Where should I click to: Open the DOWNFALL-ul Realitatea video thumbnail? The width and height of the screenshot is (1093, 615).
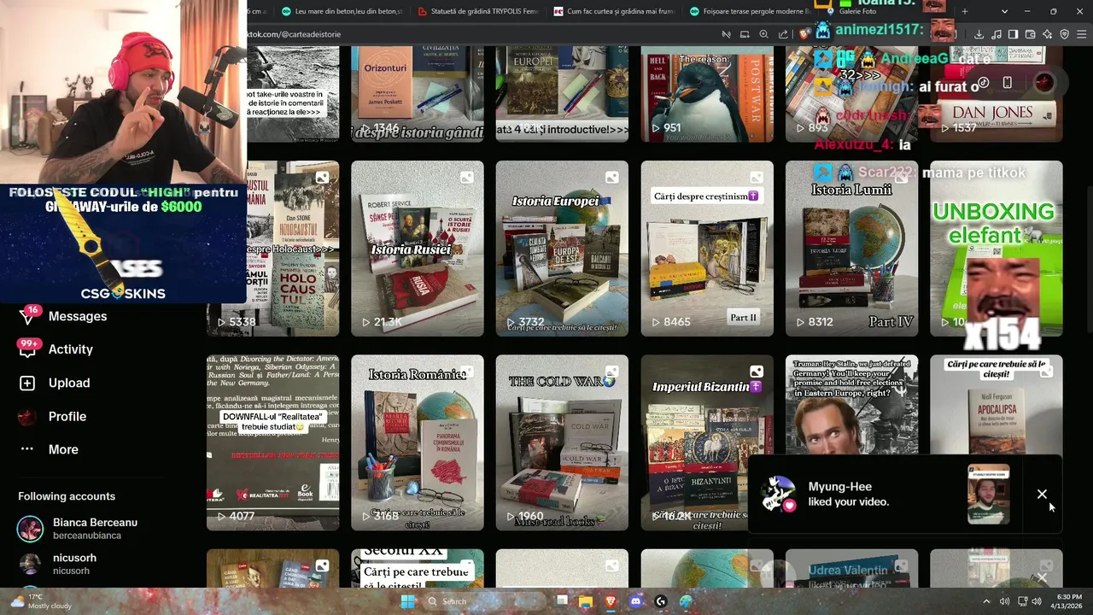(x=272, y=442)
